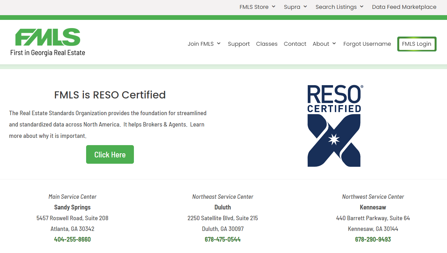
Task: Click the text Kennesaw, GA 30144
Action: (x=373, y=229)
